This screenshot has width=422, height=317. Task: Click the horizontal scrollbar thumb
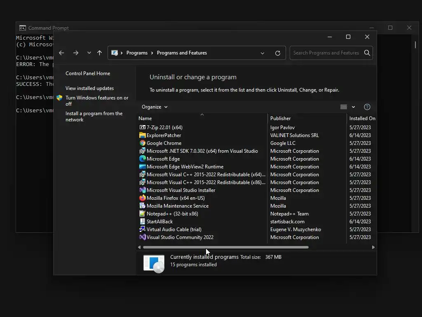226,247
